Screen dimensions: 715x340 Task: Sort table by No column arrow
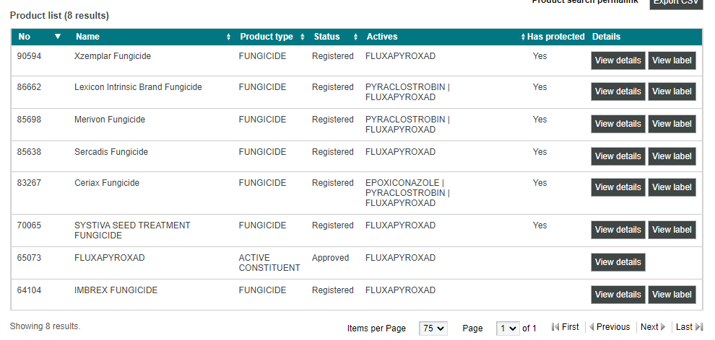pyautogui.click(x=58, y=37)
